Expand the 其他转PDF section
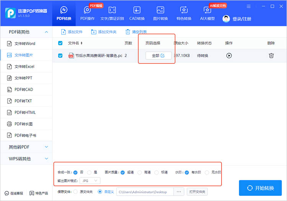 pos(26,147)
